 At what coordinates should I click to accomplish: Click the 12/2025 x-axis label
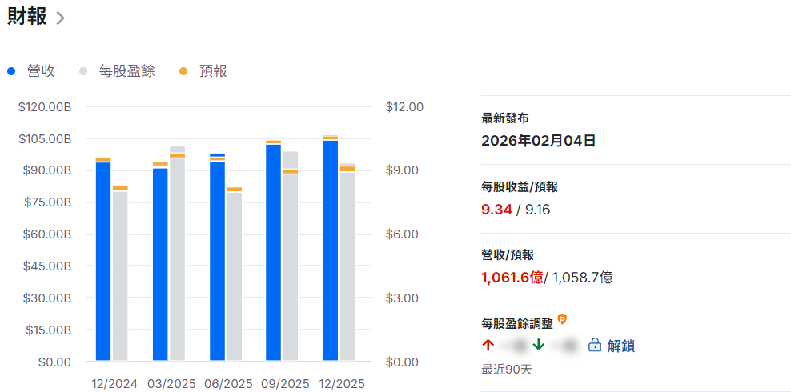point(342,384)
